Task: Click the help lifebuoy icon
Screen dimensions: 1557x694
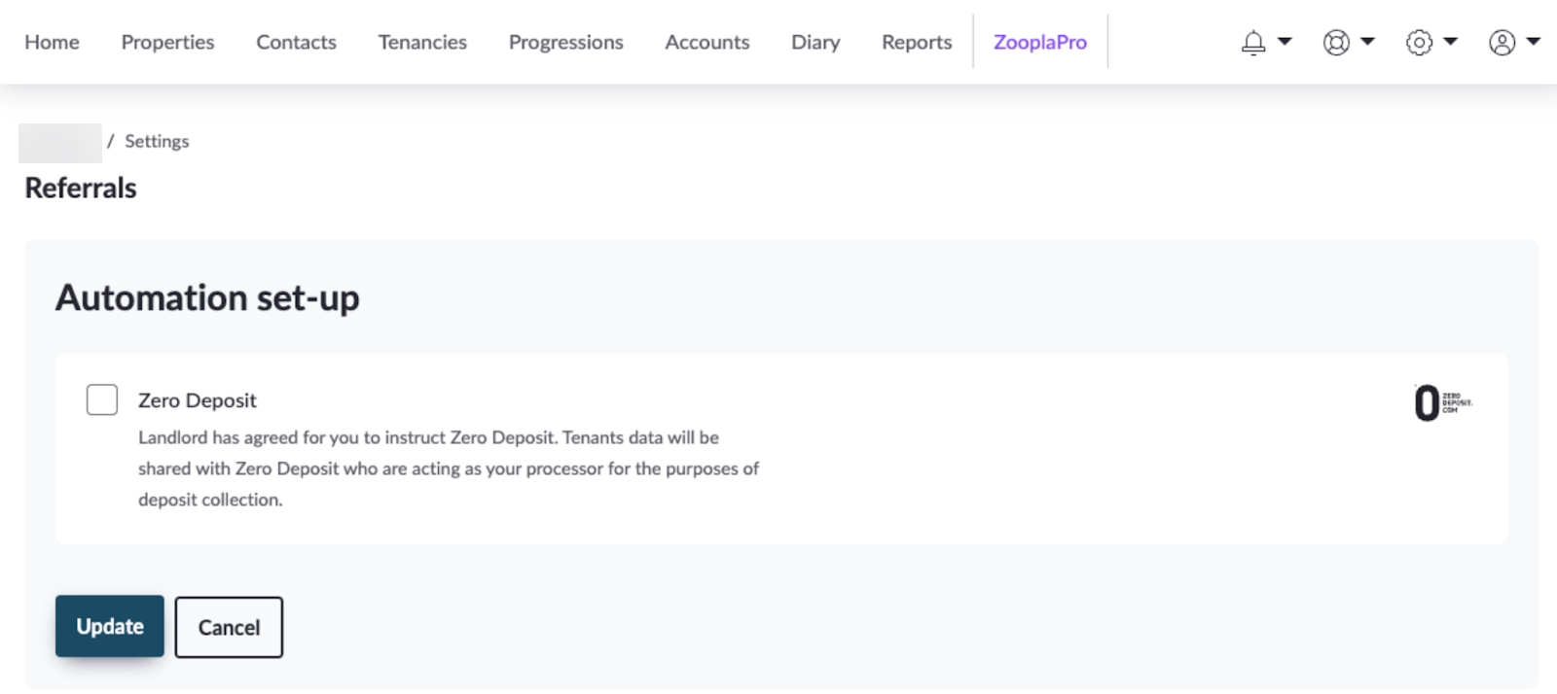Action: [x=1336, y=43]
